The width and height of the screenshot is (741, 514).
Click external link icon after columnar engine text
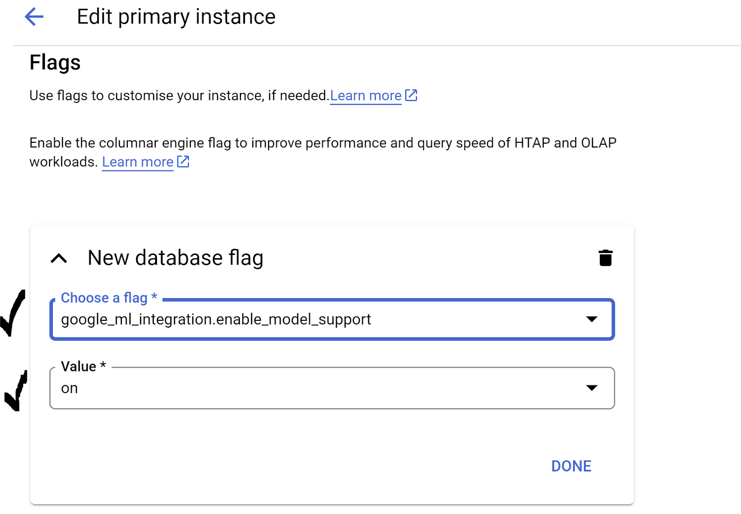(x=183, y=161)
